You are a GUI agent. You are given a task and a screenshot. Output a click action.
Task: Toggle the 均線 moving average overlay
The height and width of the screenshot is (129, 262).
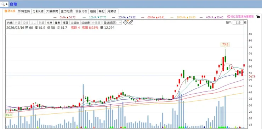[10, 23]
